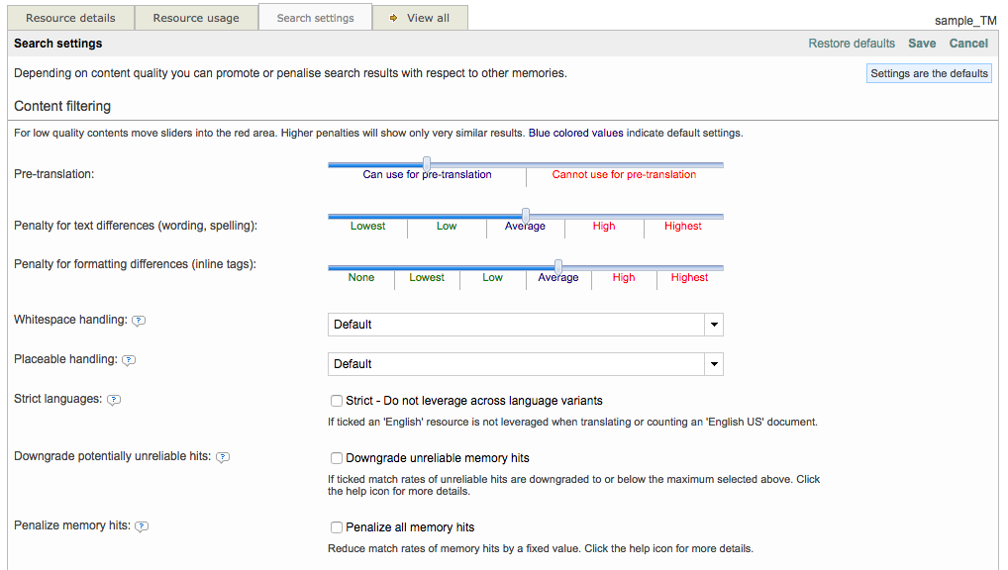This screenshot has width=1008, height=570.
Task: Open the Placeable handling dropdown arrow
Action: click(713, 364)
